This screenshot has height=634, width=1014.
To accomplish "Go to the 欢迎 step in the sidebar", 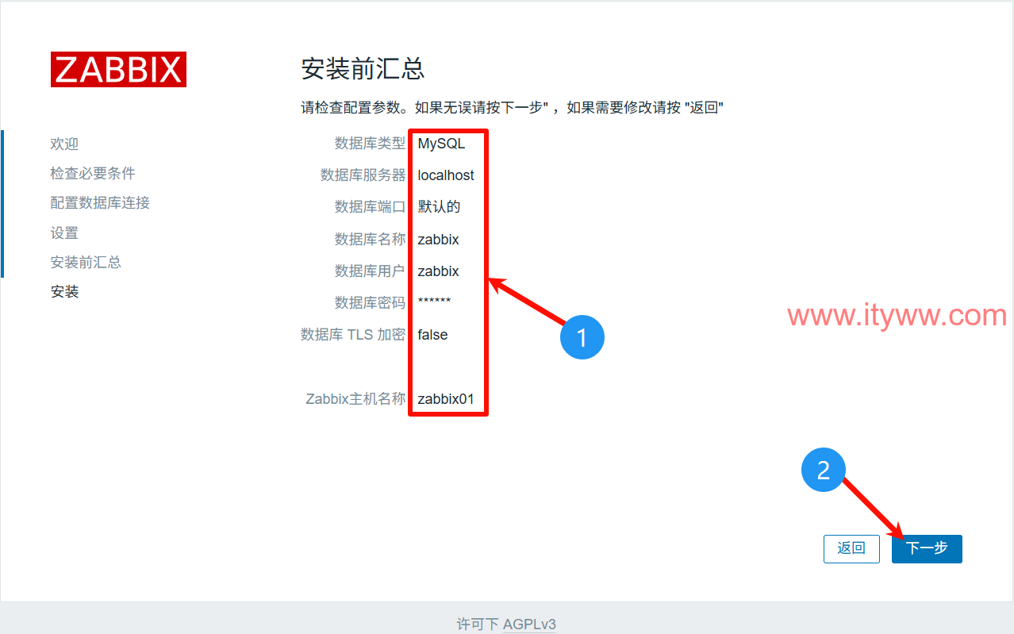I will tap(64, 144).
